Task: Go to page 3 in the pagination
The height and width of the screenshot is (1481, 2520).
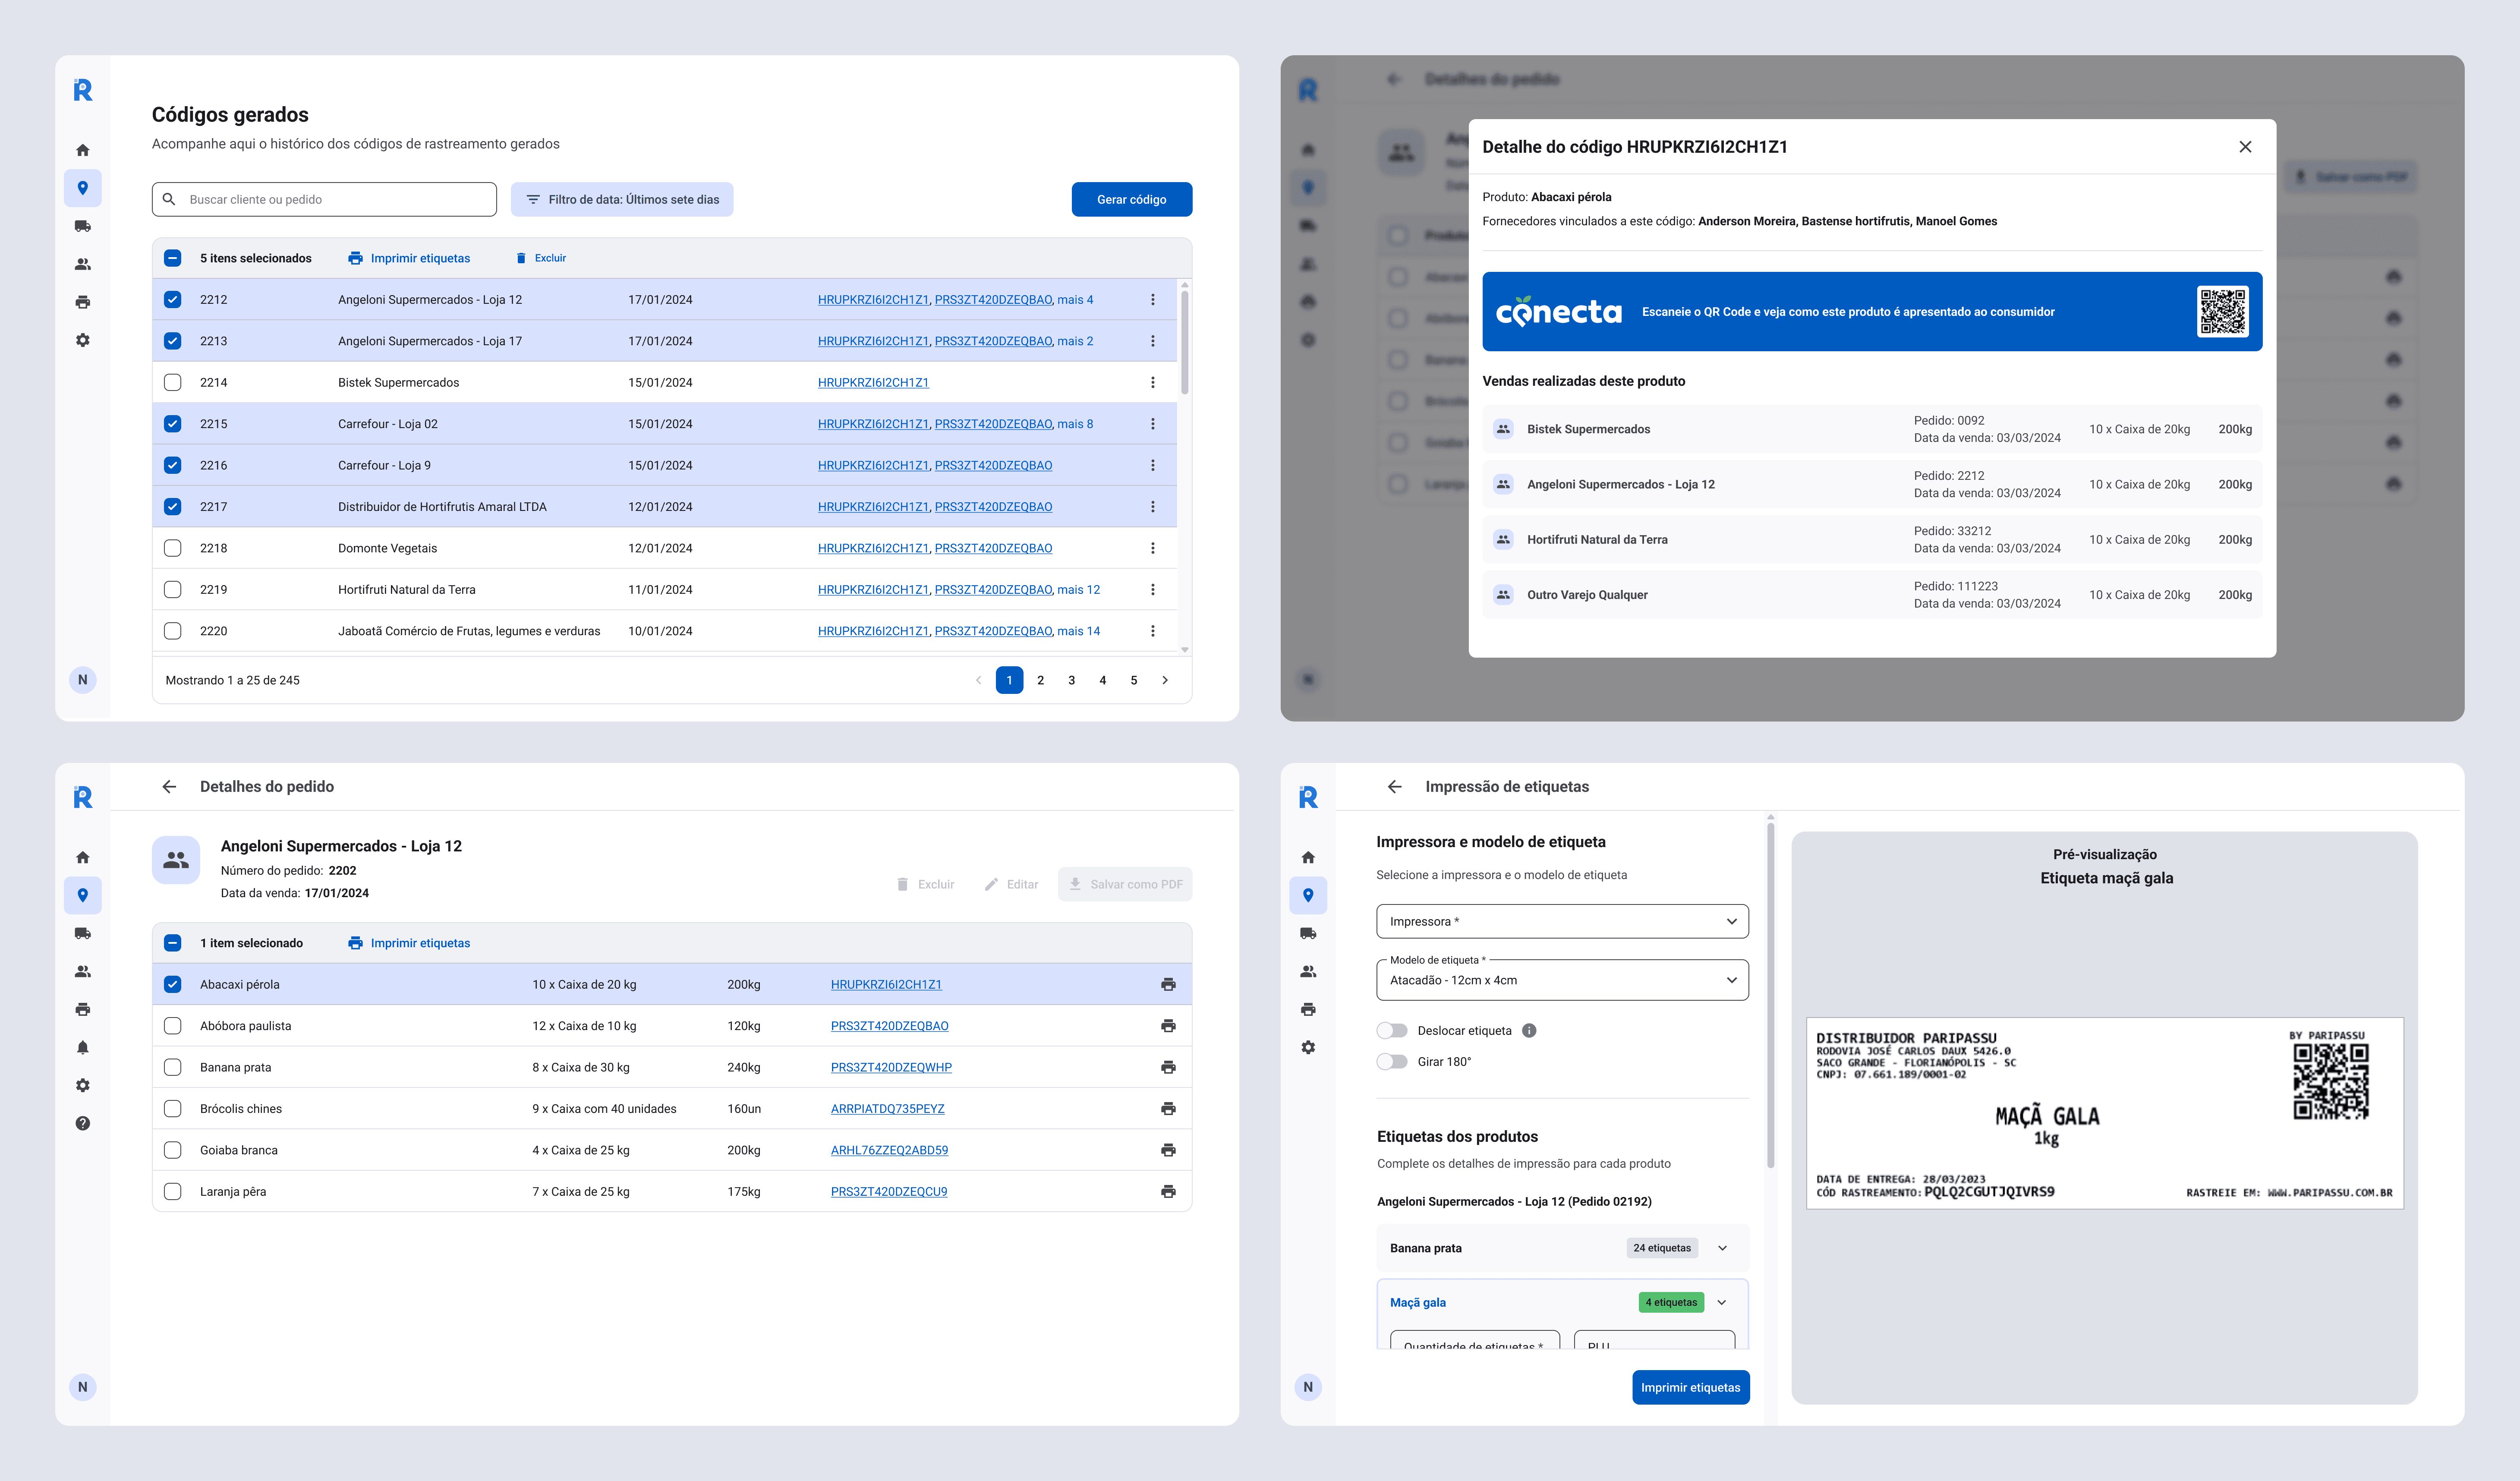Action: pyautogui.click(x=1072, y=680)
